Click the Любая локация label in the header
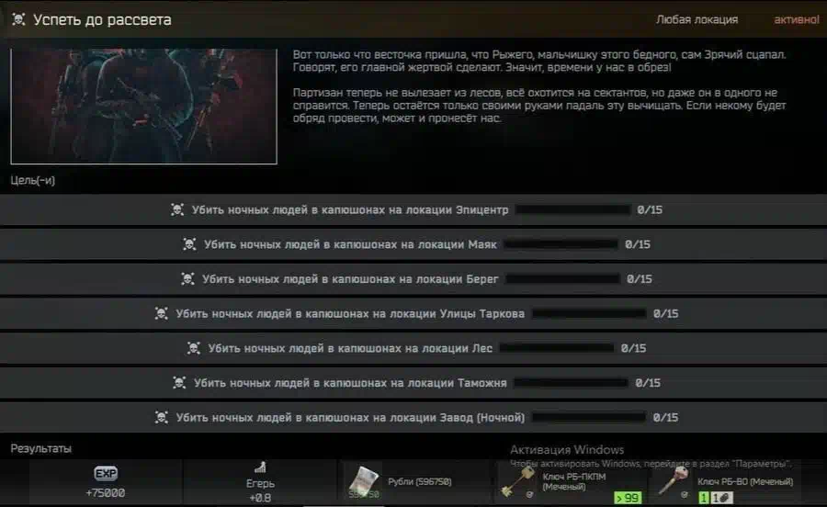Screen dimensions: 827x507 (x=697, y=20)
